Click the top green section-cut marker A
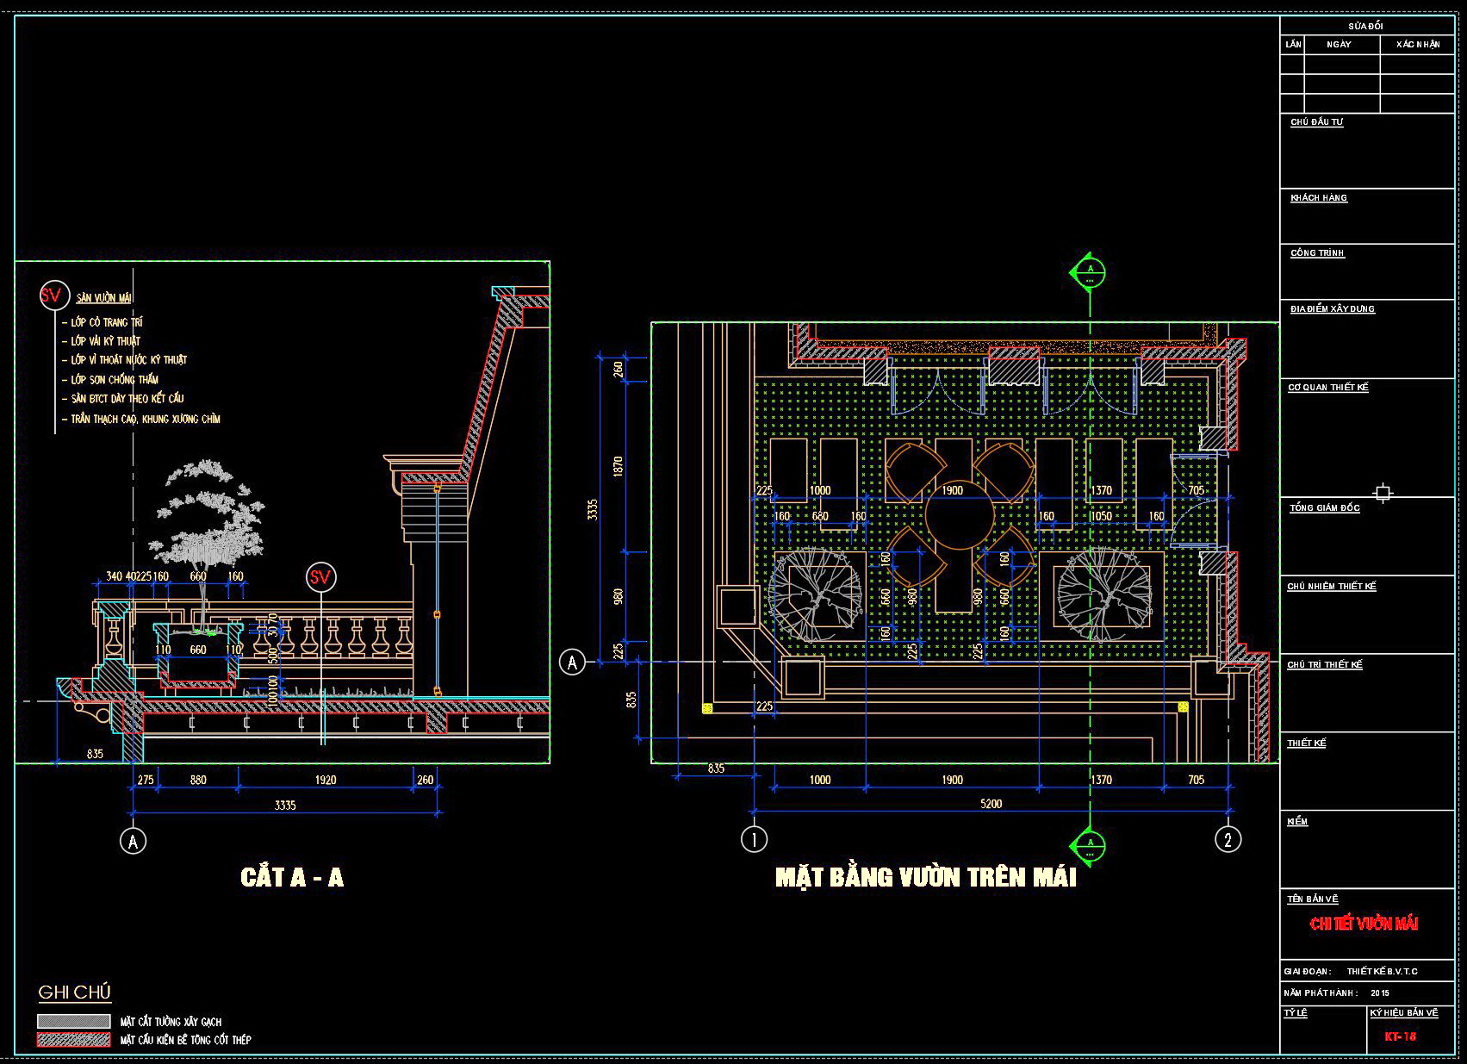This screenshot has width=1467, height=1064. click(x=1089, y=273)
